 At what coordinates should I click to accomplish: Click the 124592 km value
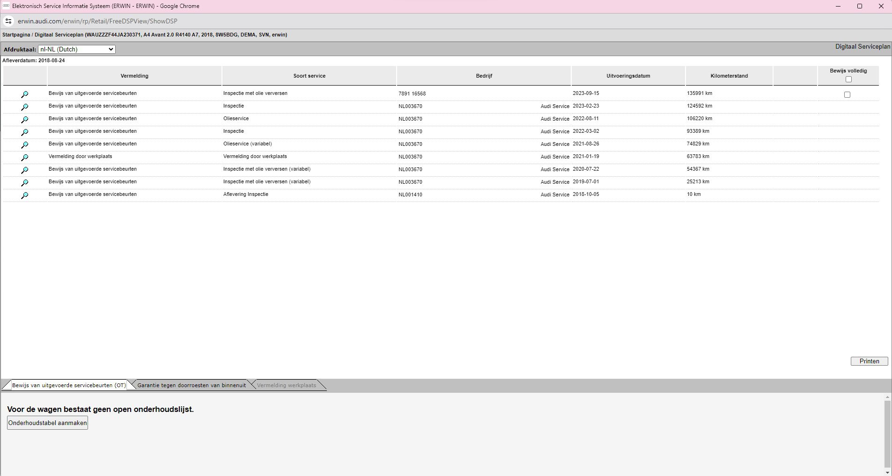point(700,106)
